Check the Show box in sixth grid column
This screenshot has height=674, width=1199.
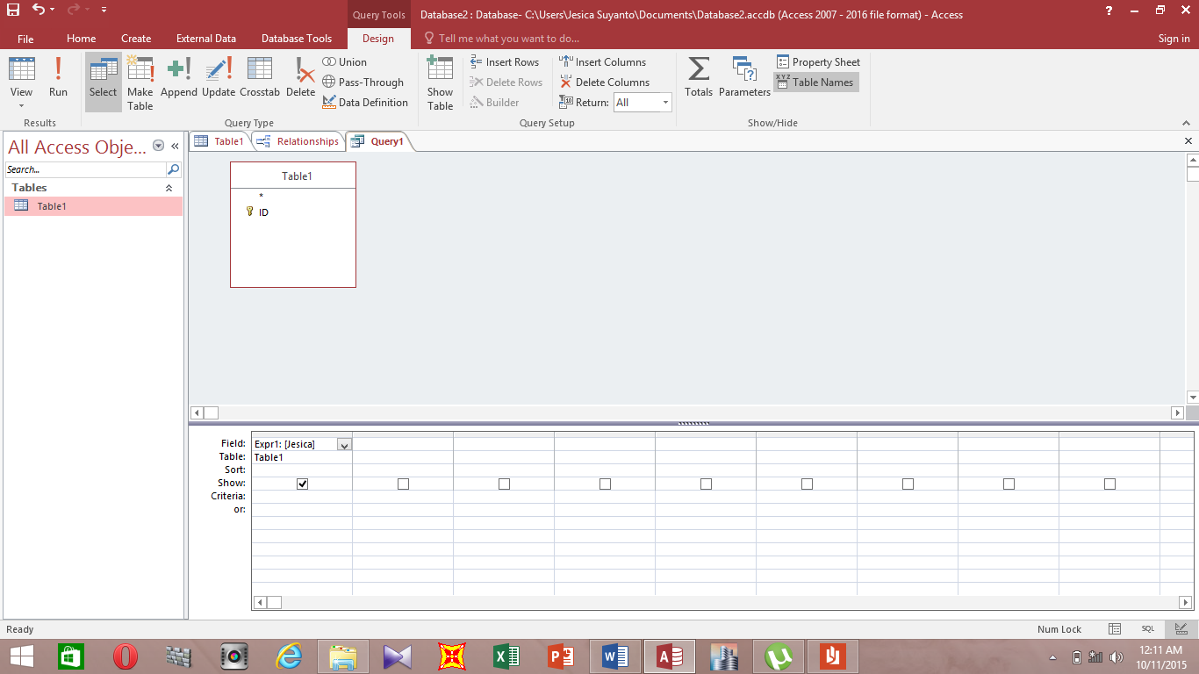coord(807,484)
